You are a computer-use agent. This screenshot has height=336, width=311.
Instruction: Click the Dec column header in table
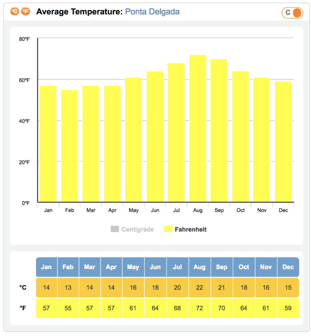click(288, 267)
